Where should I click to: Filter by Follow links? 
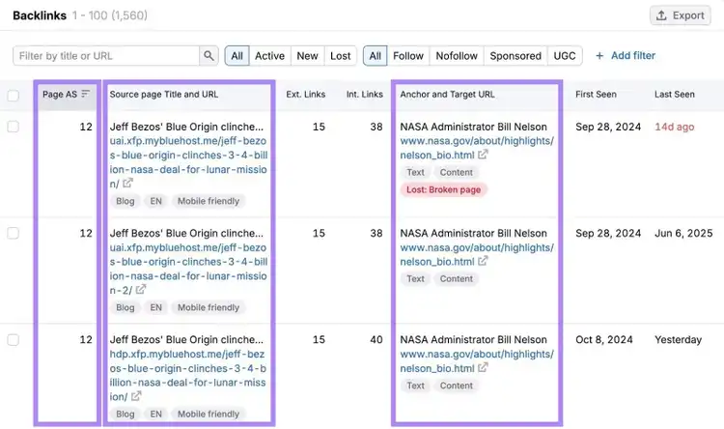[408, 56]
